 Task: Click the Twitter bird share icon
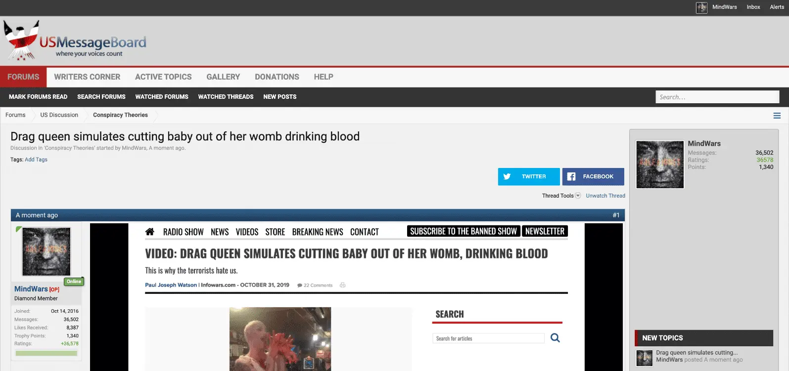point(507,176)
